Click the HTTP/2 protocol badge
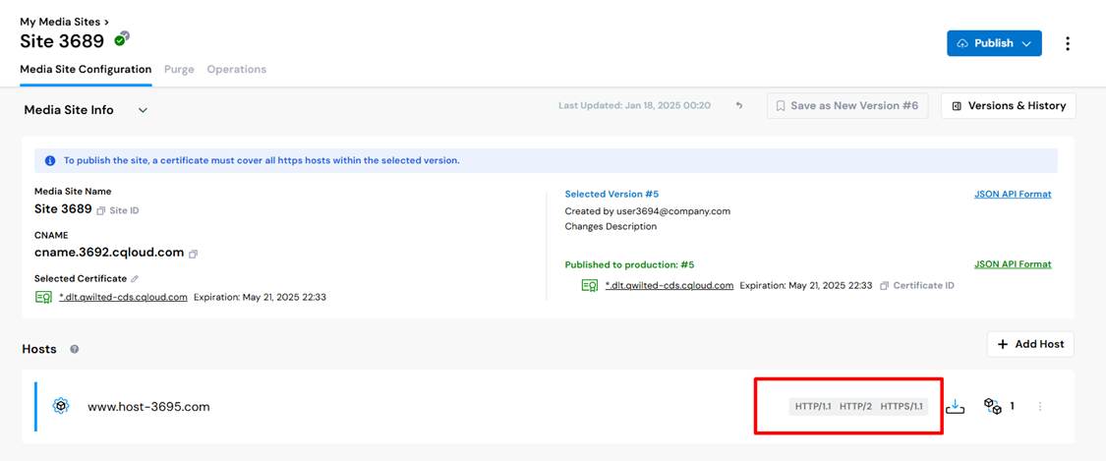The height and width of the screenshot is (461, 1106). tap(855, 407)
